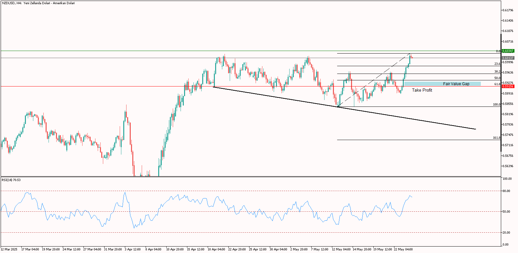
Task: Click the 22 Apr 20:00 time label
Action: coord(237,249)
